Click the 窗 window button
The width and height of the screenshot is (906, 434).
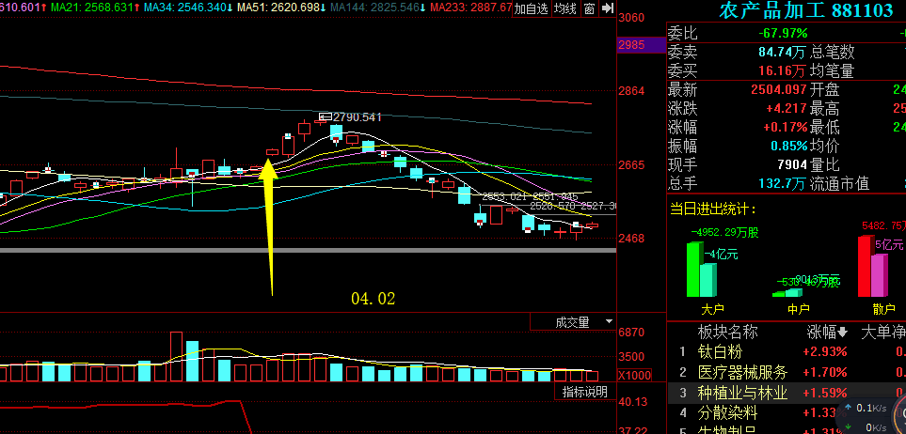tap(589, 8)
